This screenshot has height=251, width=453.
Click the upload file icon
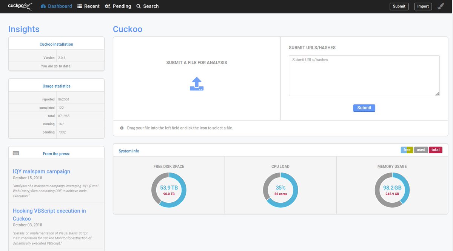(197, 84)
